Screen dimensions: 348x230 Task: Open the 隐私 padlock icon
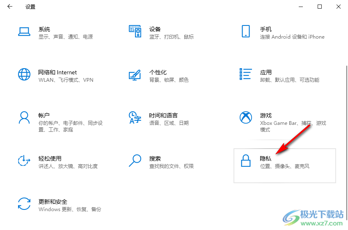[246, 161]
